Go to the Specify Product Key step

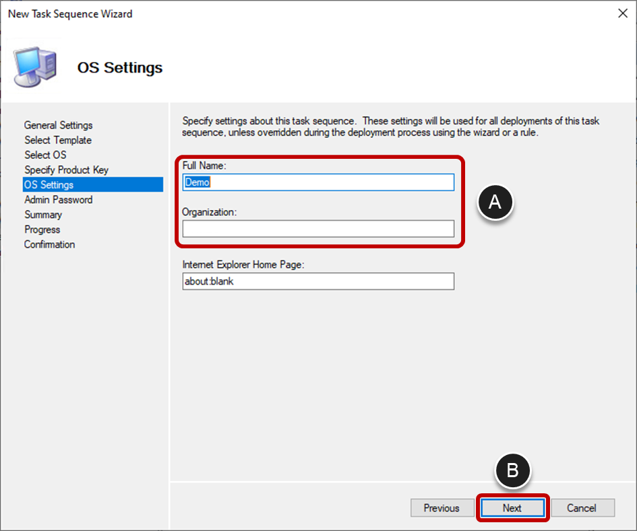66,170
